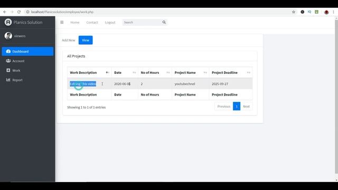Switch to the Add New tab

[68, 40]
